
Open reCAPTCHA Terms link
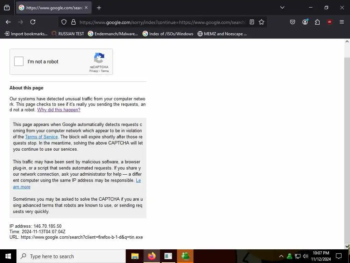point(105,71)
